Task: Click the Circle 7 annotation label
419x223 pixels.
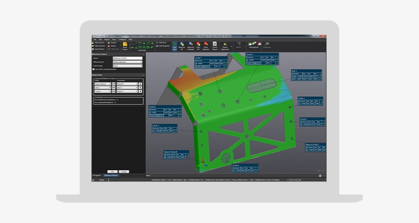Action: (x=211, y=62)
